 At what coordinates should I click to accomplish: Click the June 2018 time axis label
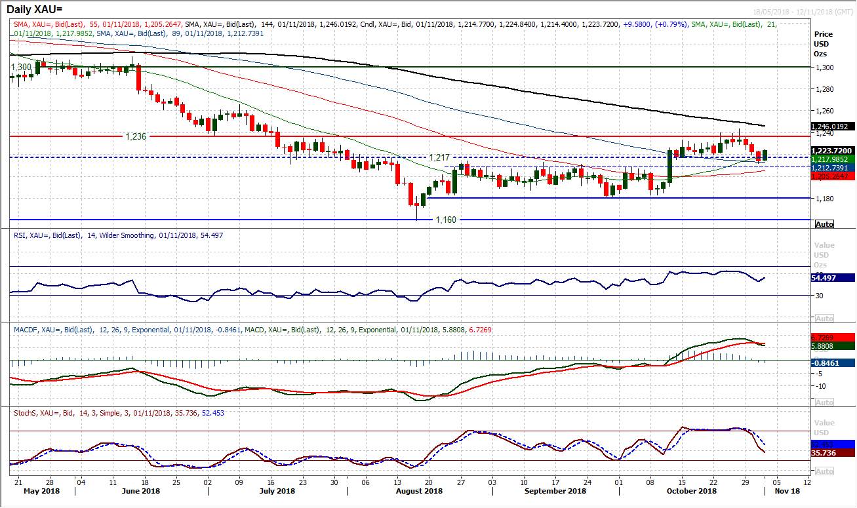(x=141, y=490)
